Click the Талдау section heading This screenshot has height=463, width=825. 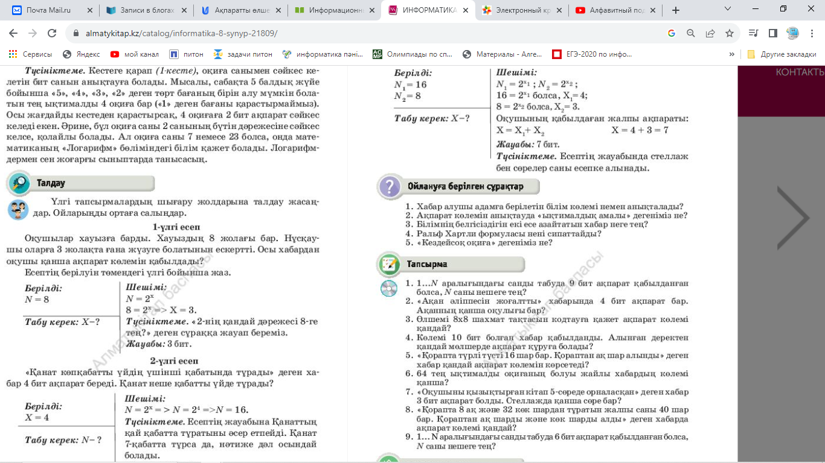click(x=51, y=183)
